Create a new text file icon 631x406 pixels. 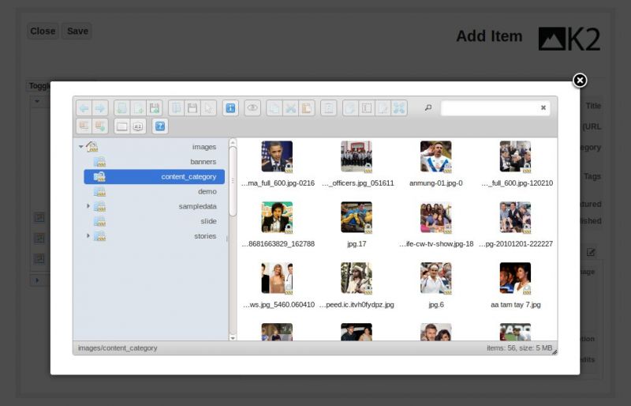(138, 108)
